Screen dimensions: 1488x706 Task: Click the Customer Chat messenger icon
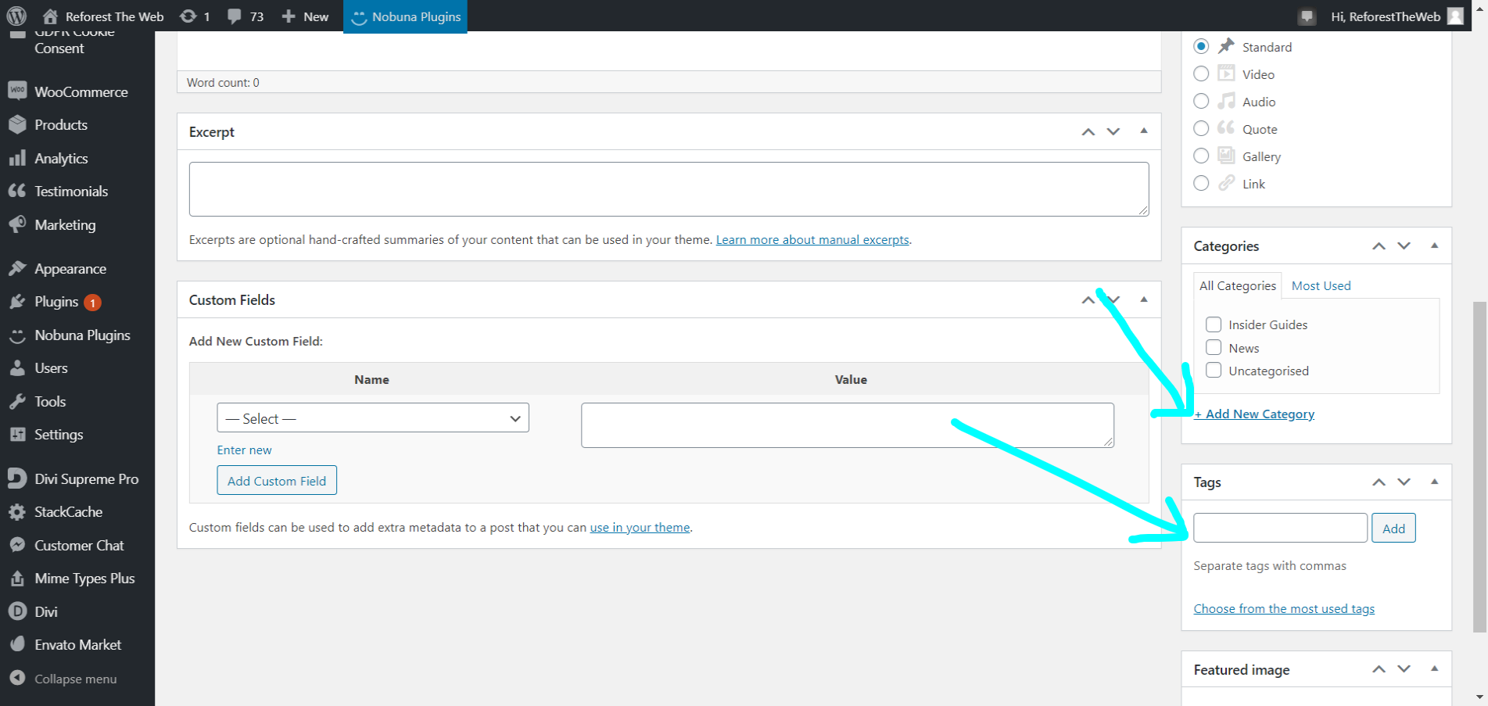(17, 545)
